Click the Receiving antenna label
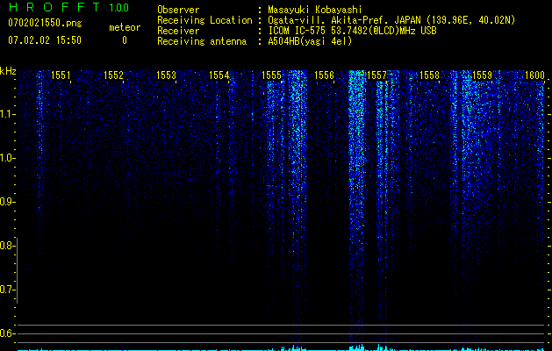Viewport: 552px width, 351px height. [202, 41]
